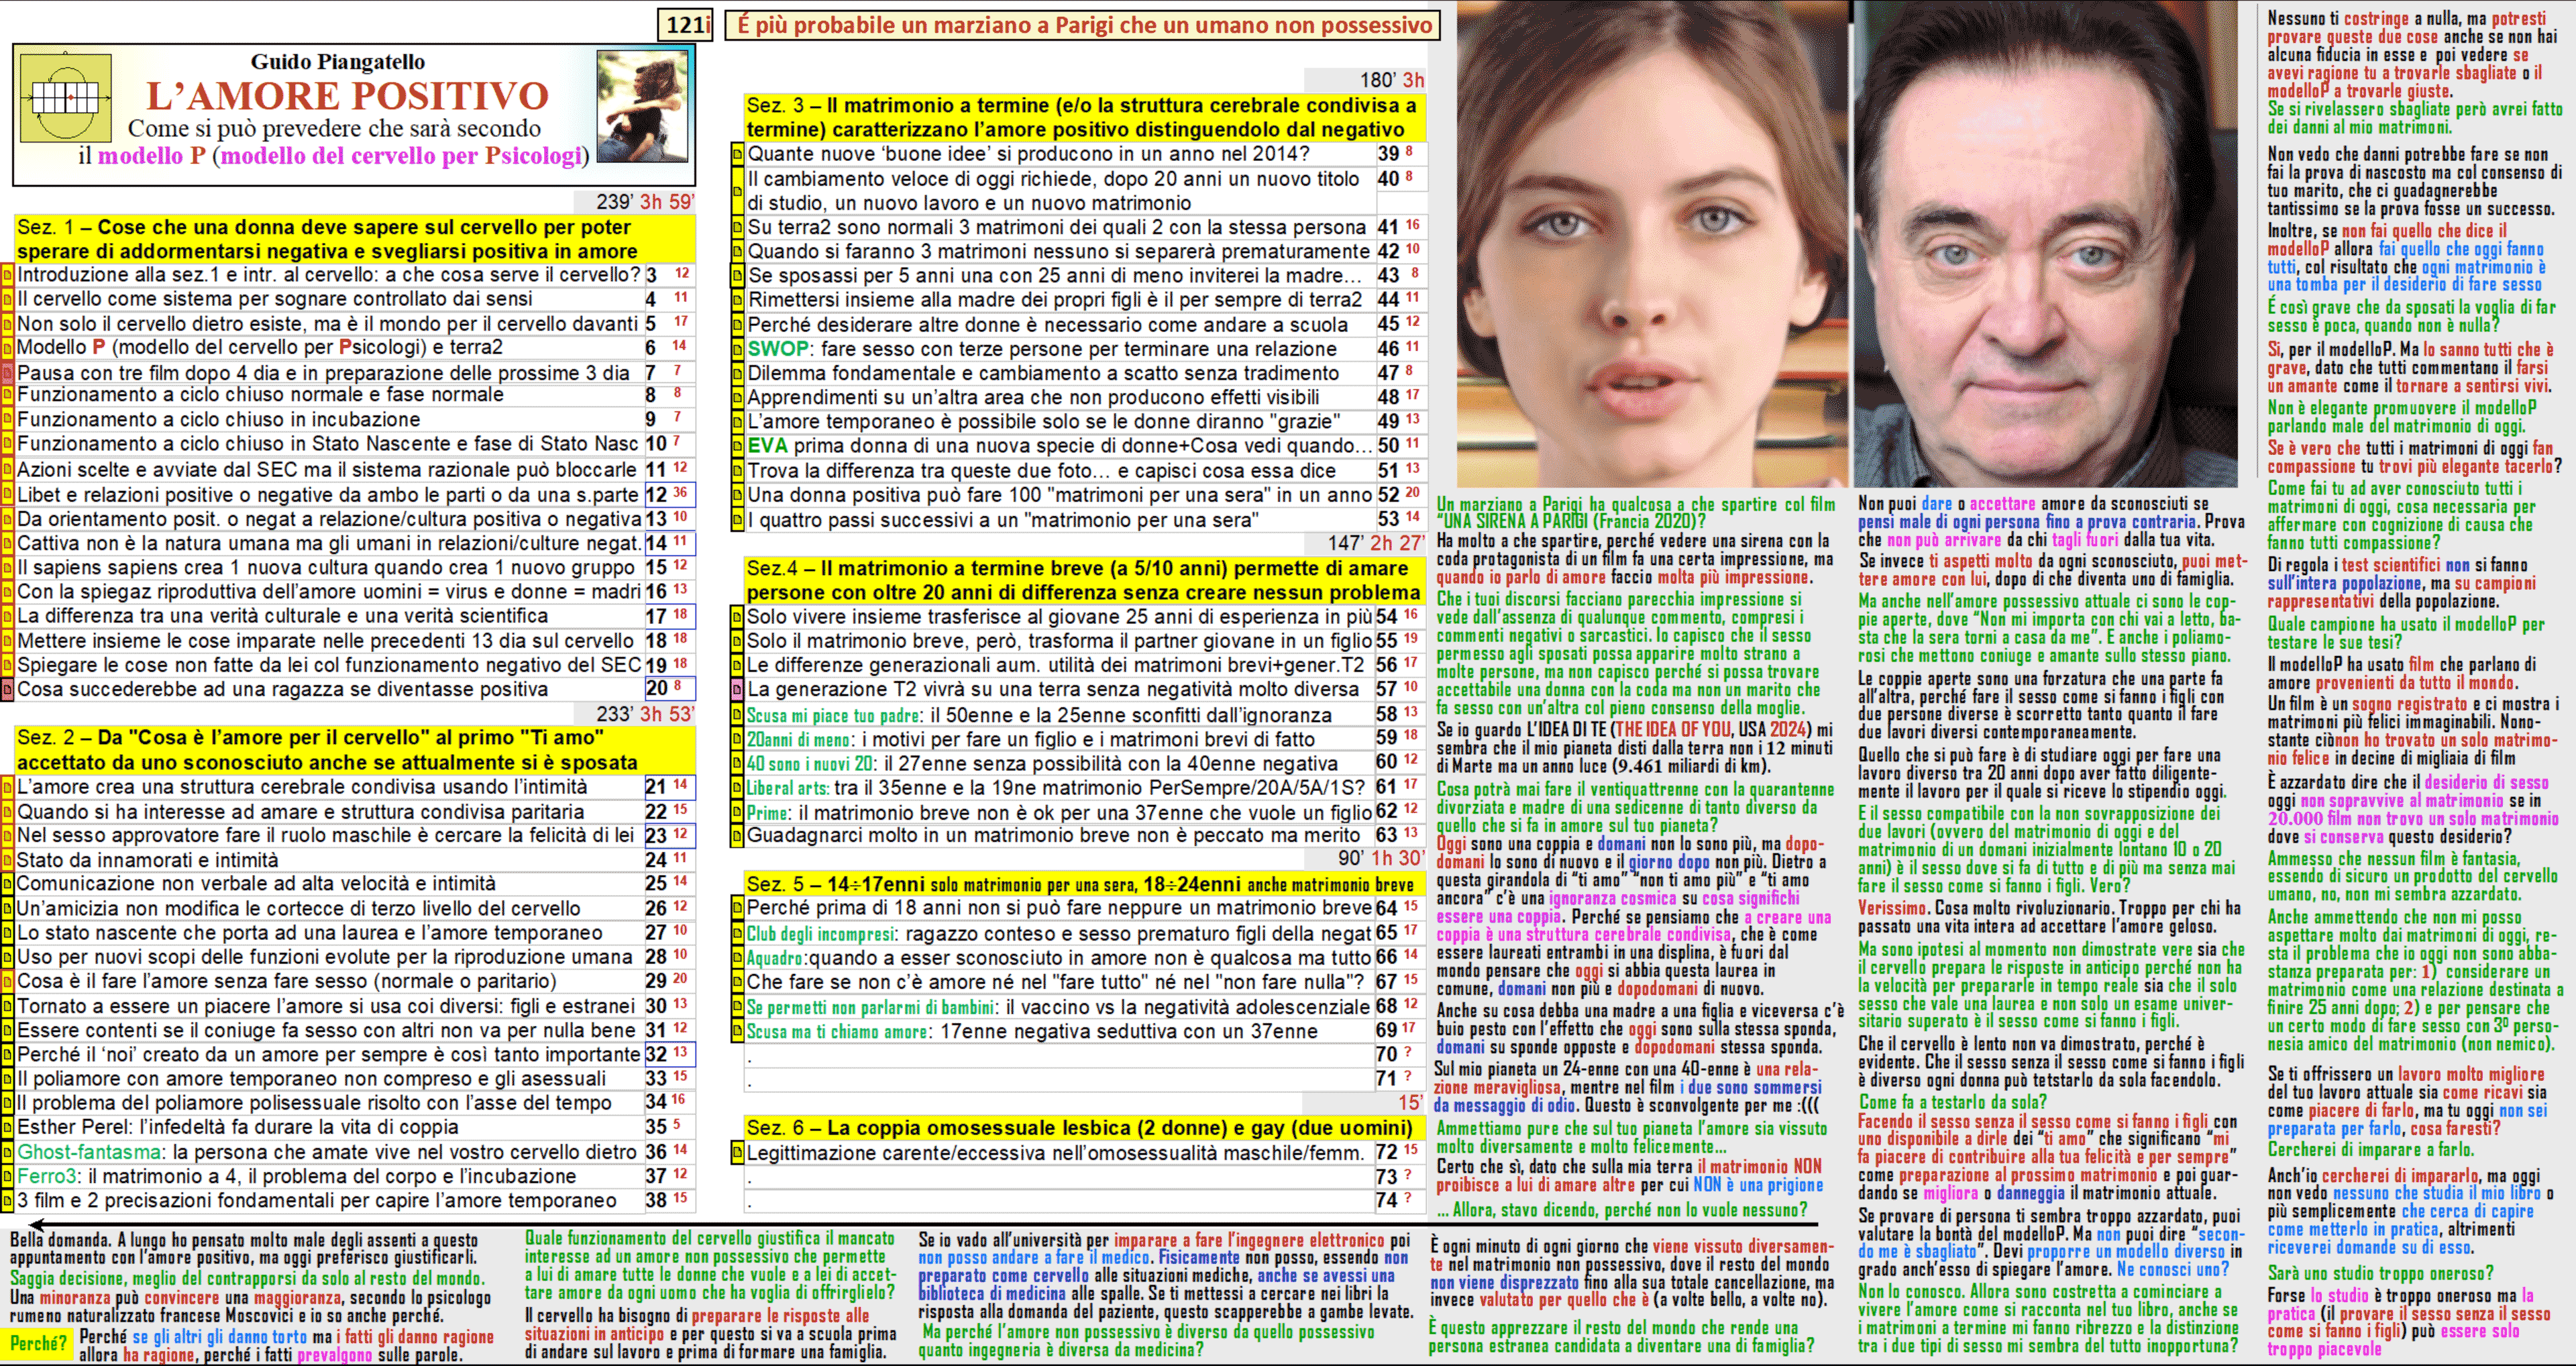Click the young woman's portrait photo
Viewport: 2576px width, 1366px height.
click(1651, 244)
